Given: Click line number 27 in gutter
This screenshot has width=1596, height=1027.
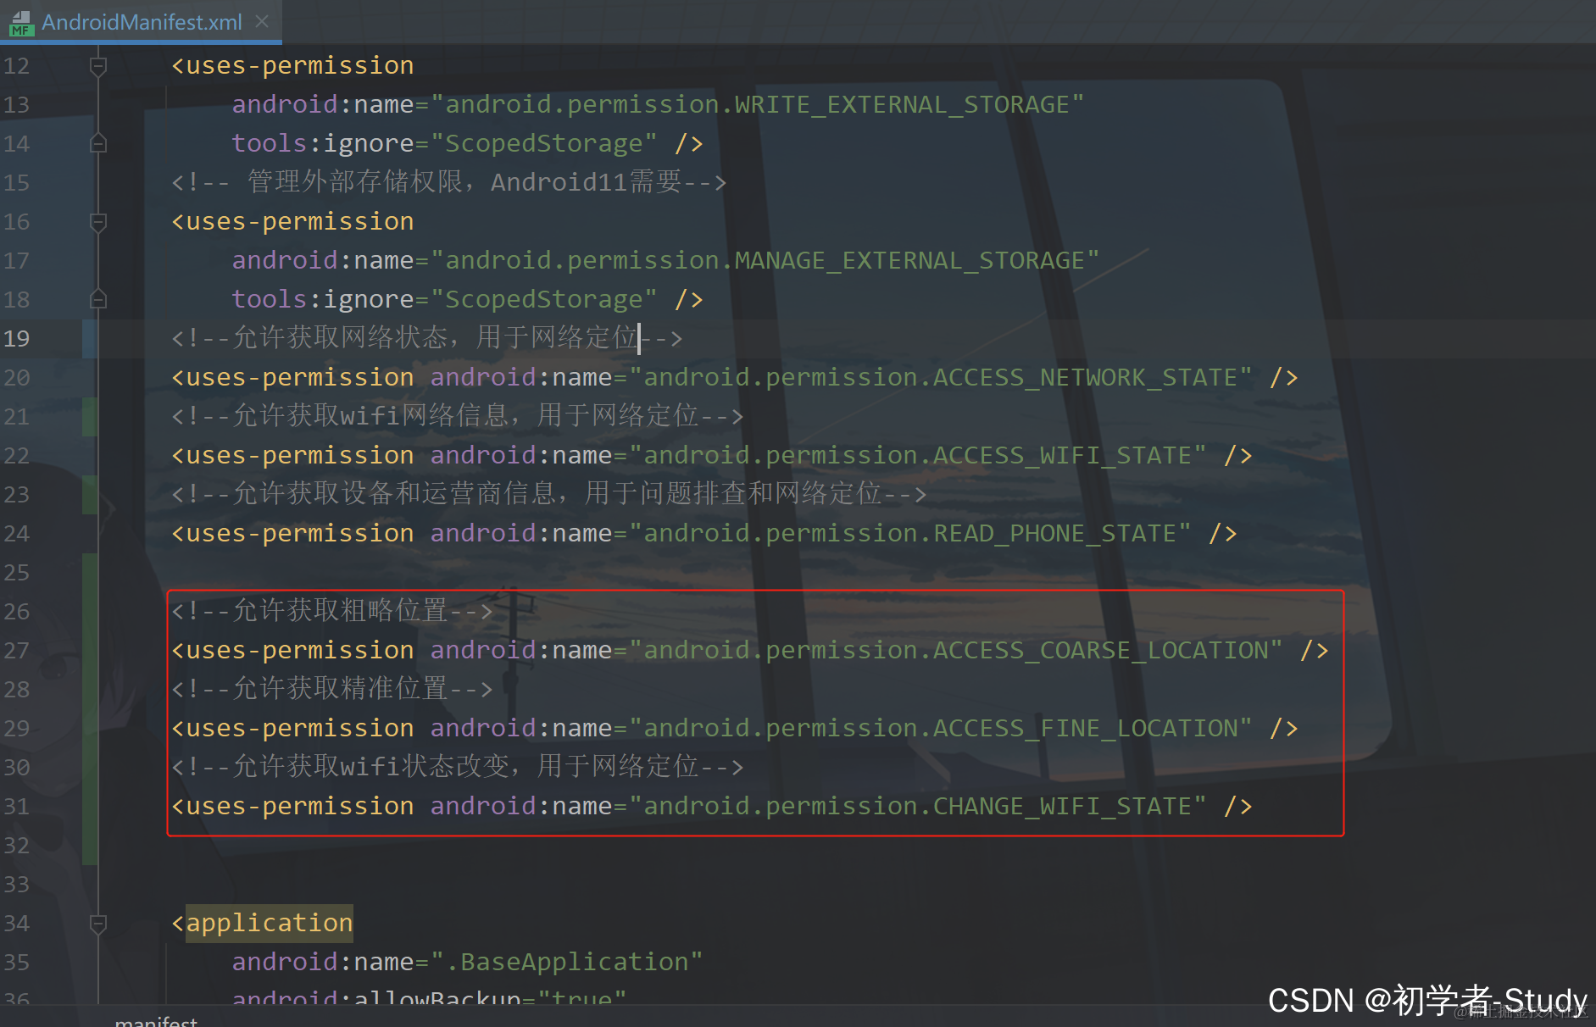Looking at the screenshot, I should (17, 650).
